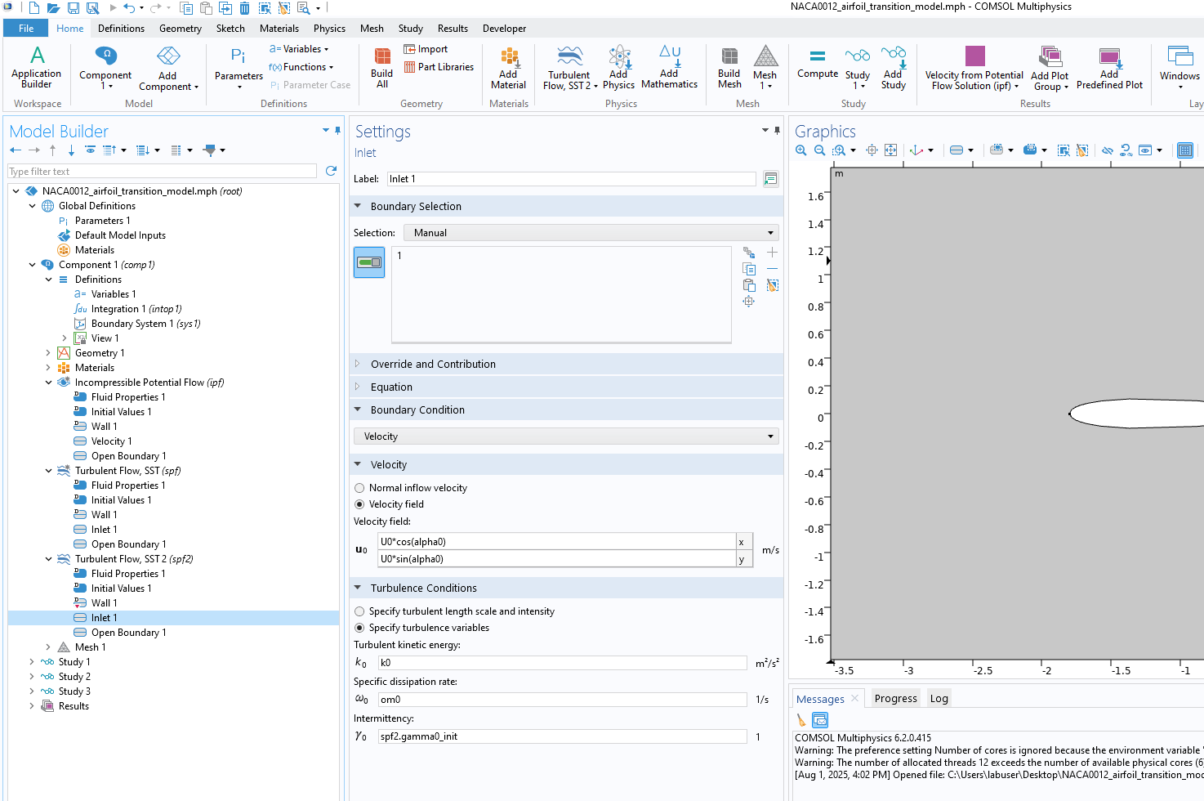Expand the Override and Contribution section
Screen dimensions: 1204x801
pos(433,365)
